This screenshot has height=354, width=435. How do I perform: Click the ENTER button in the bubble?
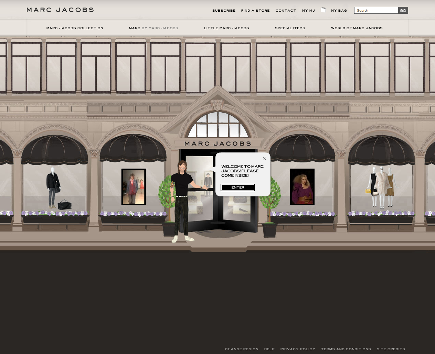(x=238, y=187)
